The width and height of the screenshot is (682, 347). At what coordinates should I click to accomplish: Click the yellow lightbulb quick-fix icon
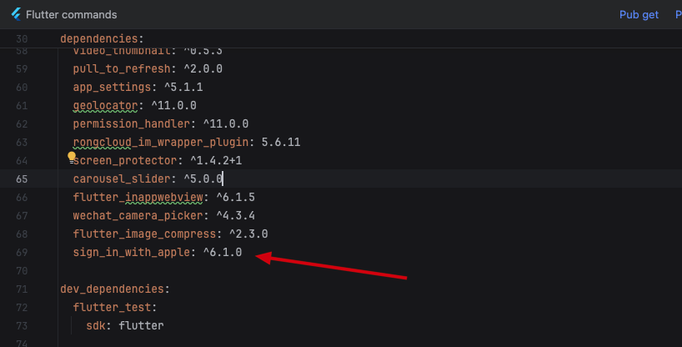(73, 156)
